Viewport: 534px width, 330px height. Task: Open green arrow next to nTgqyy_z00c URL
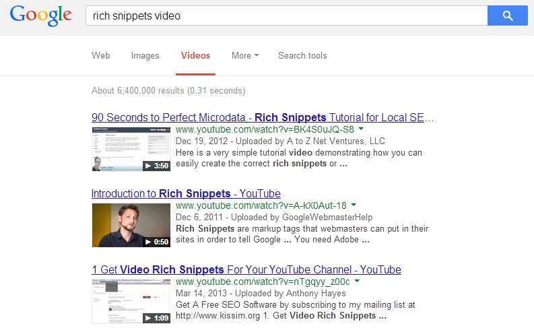click(x=358, y=281)
